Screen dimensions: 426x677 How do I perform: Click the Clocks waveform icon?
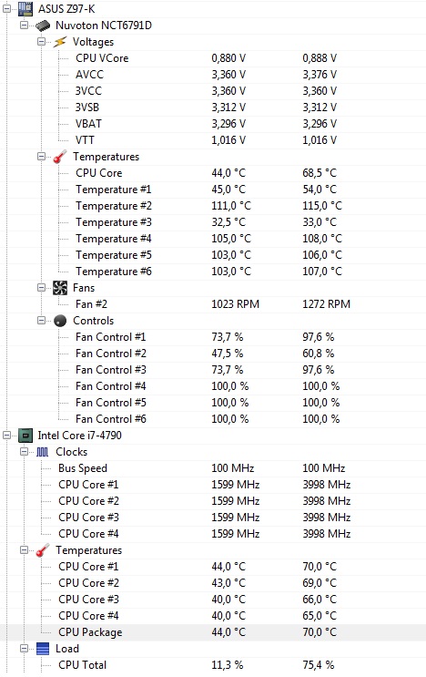click(43, 452)
